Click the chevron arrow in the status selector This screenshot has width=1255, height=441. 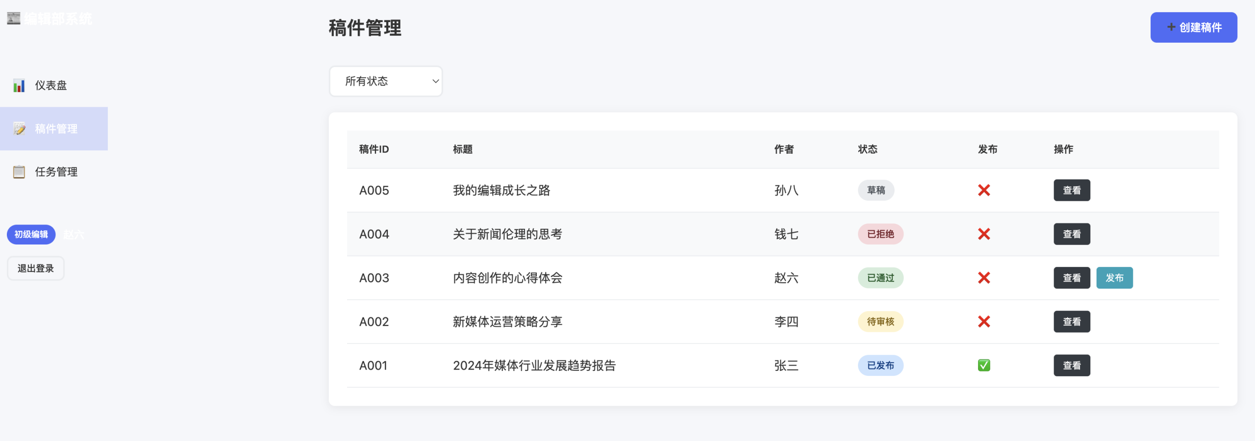point(434,81)
